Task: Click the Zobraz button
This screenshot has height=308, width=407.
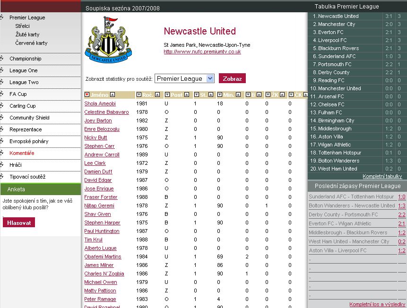Action: click(232, 78)
